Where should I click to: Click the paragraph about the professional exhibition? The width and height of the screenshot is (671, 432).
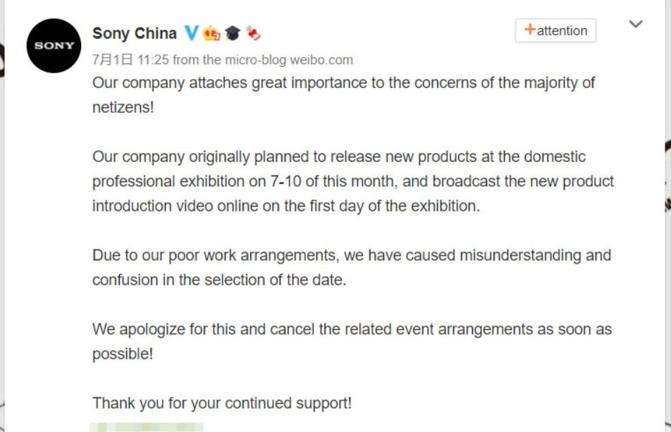point(352,181)
